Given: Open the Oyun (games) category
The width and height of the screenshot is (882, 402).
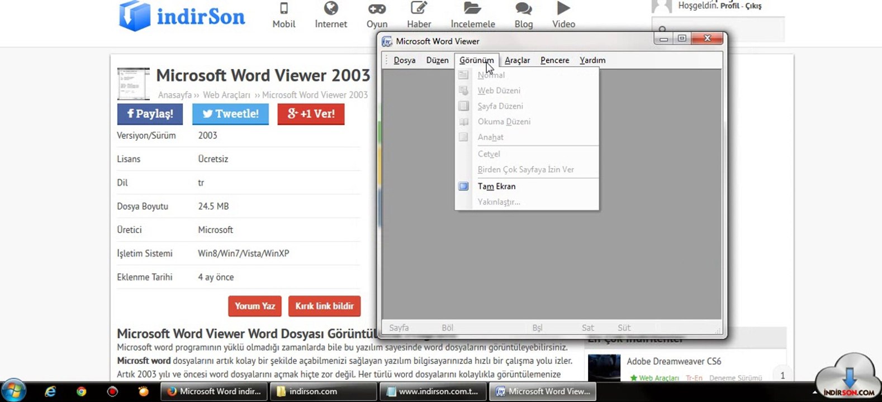Looking at the screenshot, I should (x=377, y=16).
